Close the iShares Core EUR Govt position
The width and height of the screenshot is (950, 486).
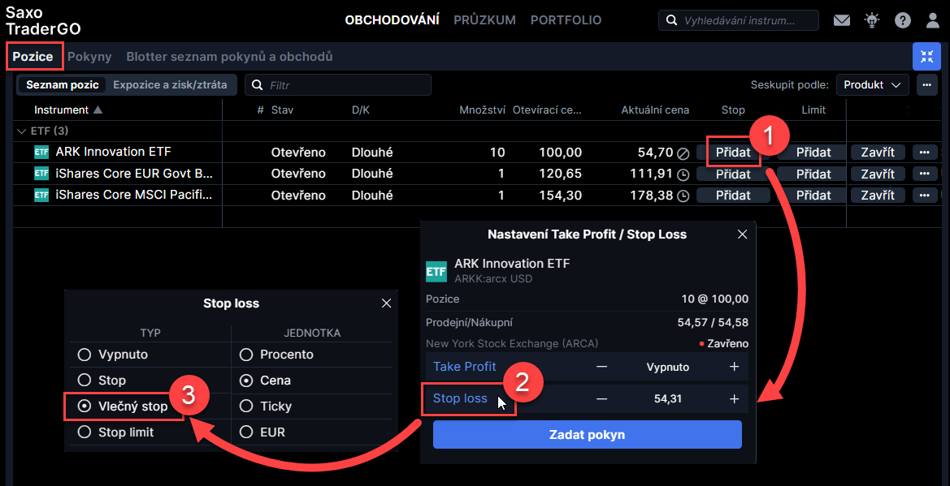(x=878, y=174)
